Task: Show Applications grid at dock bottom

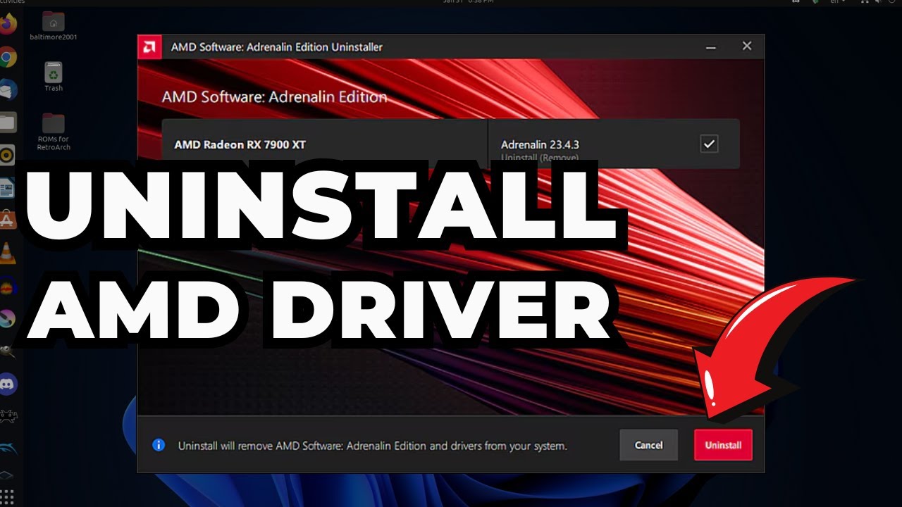Action: (8, 496)
